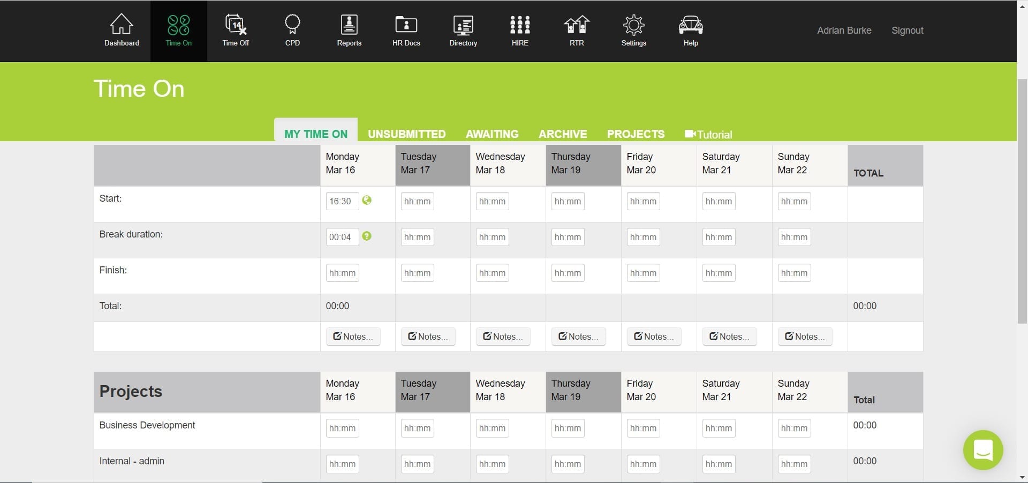Open Notes for Thursday Mar 19
The width and height of the screenshot is (1028, 483).
(x=579, y=336)
